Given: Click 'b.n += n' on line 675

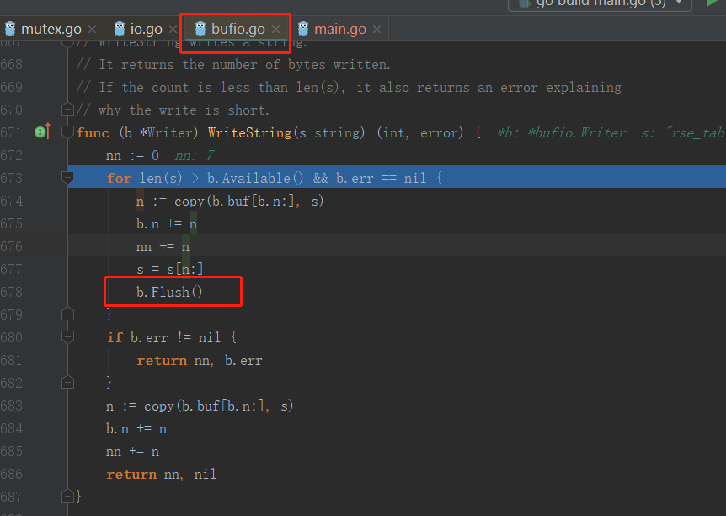Looking at the screenshot, I should pyautogui.click(x=167, y=224).
